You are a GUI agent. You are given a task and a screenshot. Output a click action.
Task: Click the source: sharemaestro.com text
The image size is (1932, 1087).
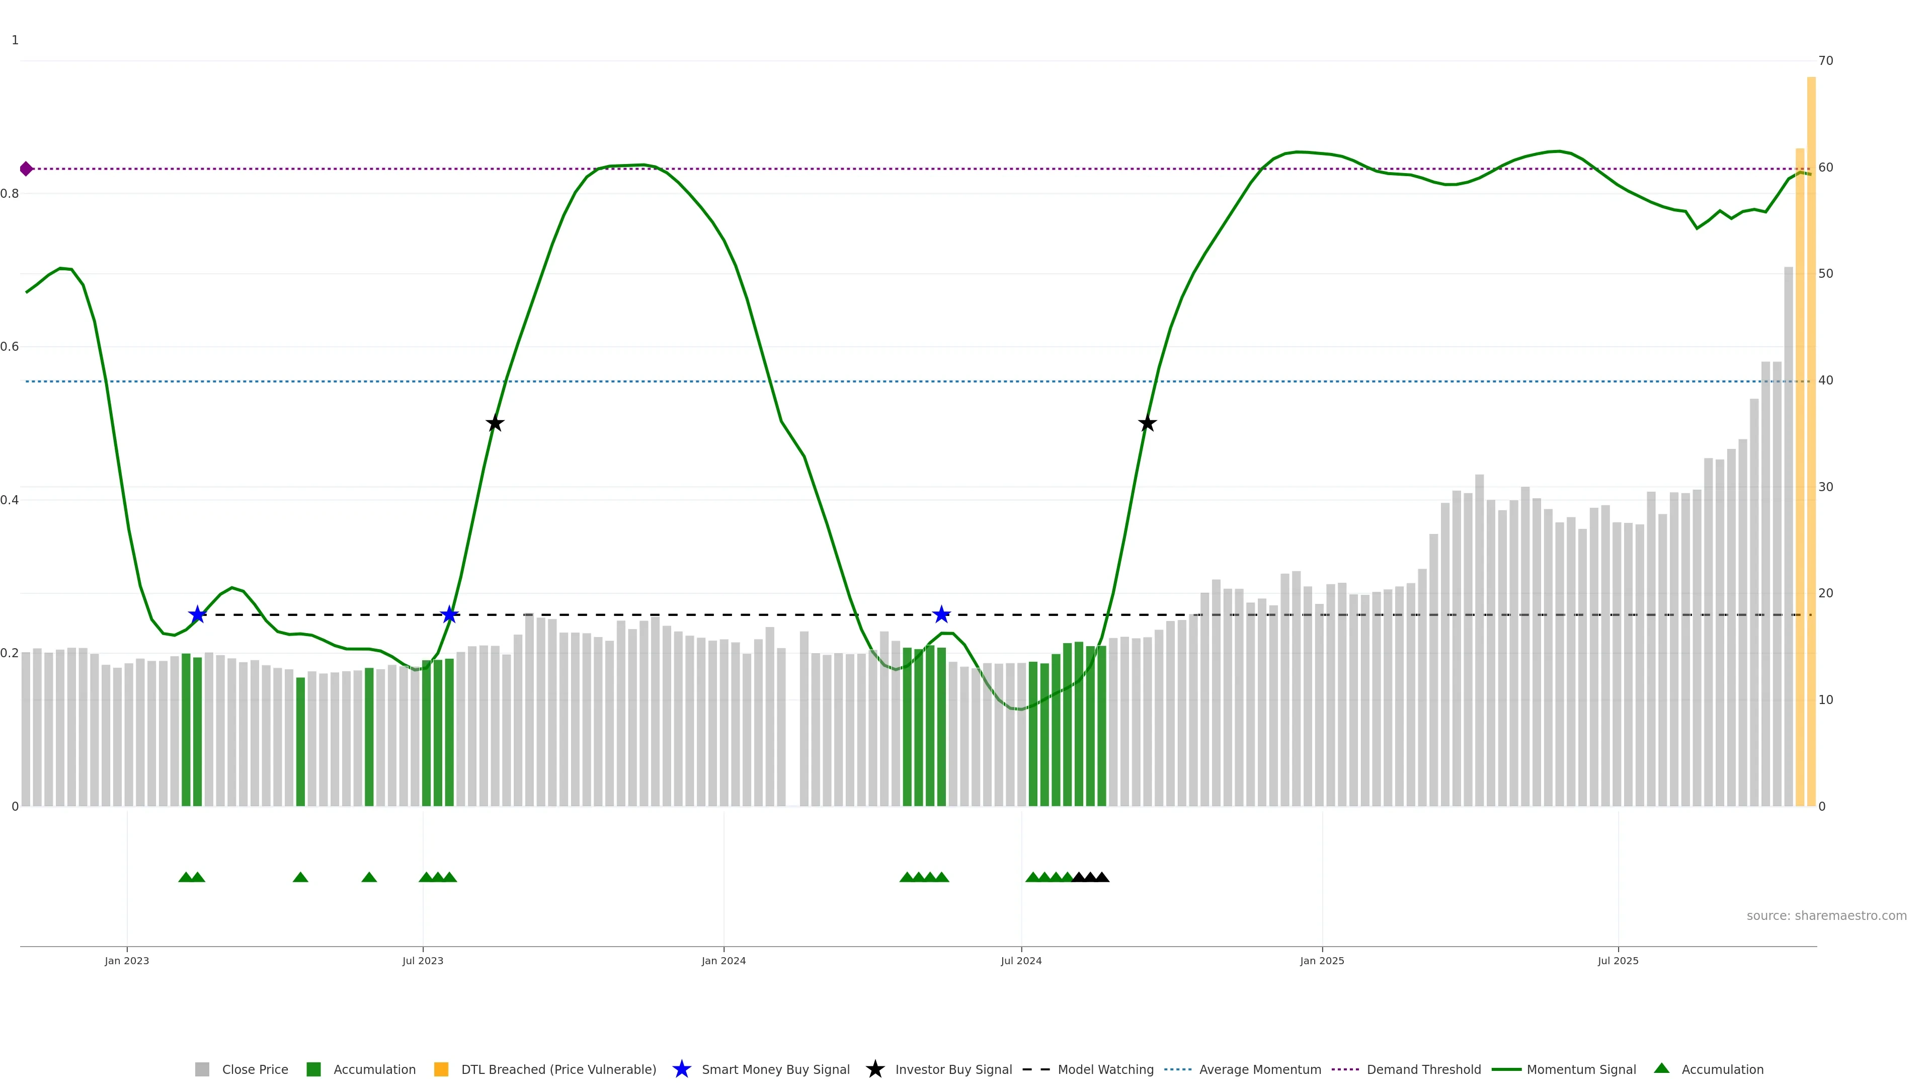(x=1826, y=915)
